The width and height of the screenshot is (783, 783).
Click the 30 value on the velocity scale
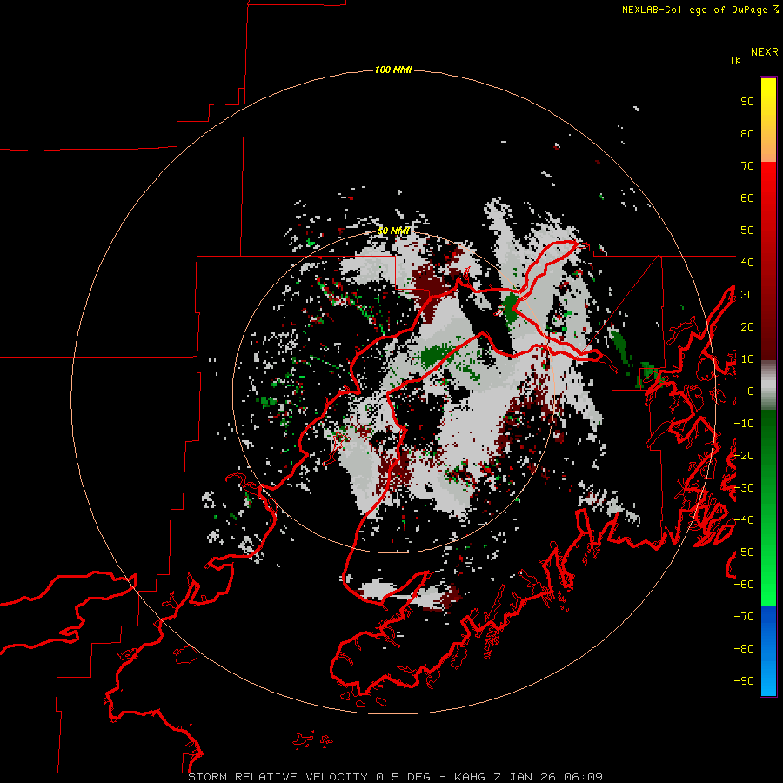(747, 295)
